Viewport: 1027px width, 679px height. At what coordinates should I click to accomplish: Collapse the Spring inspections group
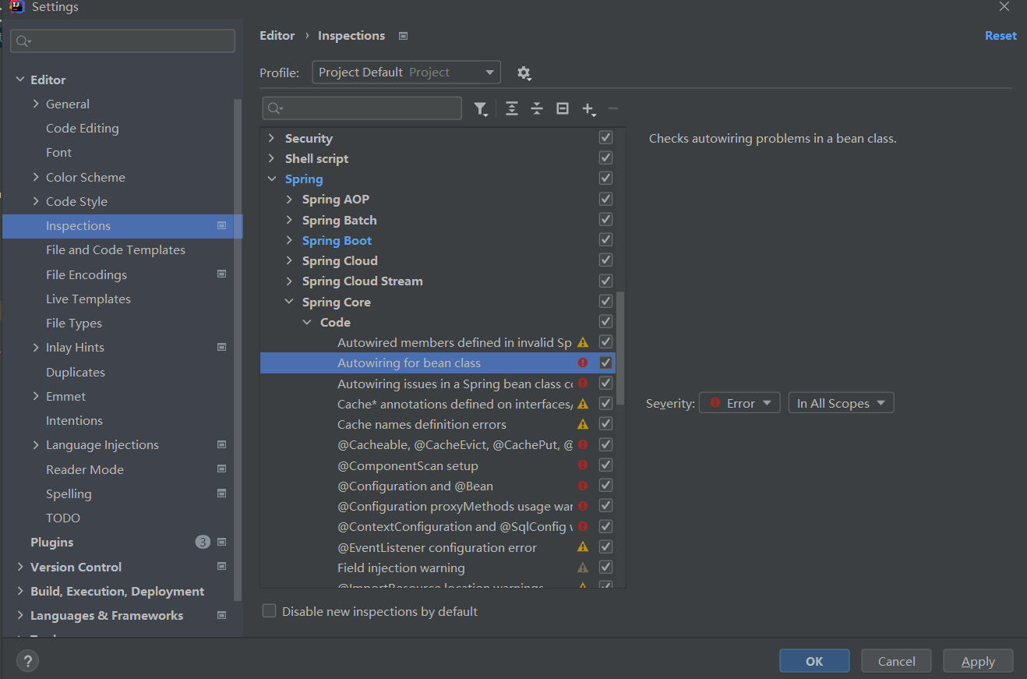pyautogui.click(x=271, y=179)
